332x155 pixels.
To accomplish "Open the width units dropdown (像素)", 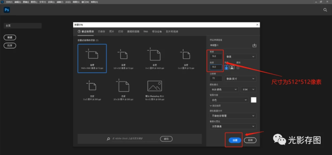I will (x=241, y=57).
